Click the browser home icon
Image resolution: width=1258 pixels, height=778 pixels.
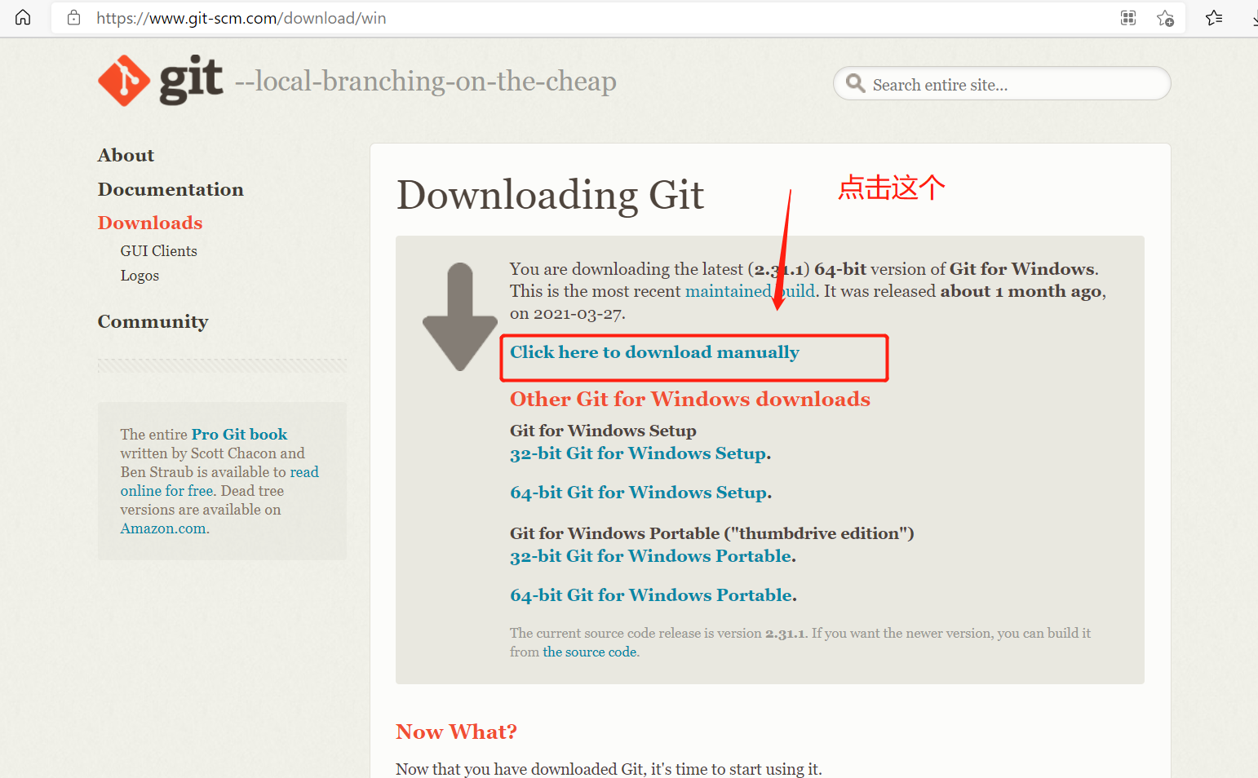point(23,17)
